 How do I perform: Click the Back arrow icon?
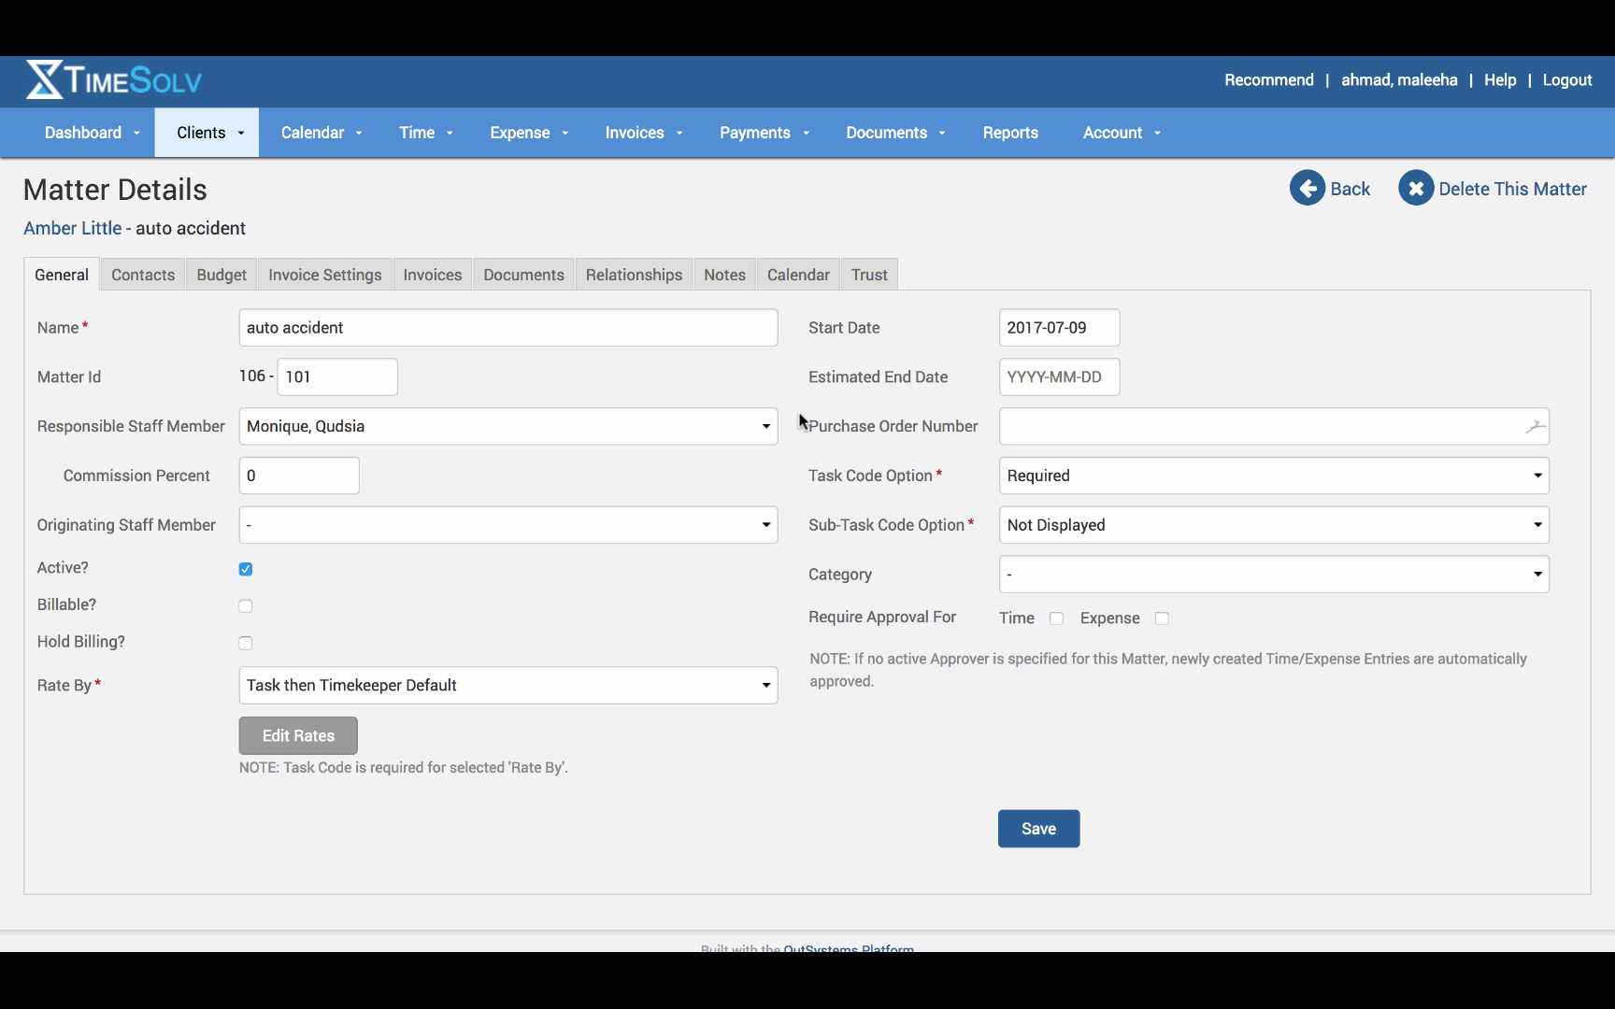1308,188
